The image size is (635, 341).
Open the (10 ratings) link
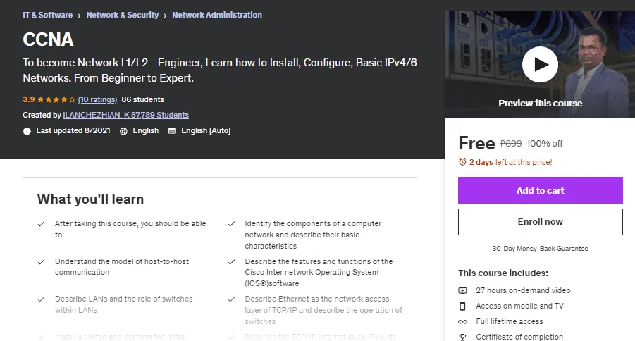pos(97,99)
